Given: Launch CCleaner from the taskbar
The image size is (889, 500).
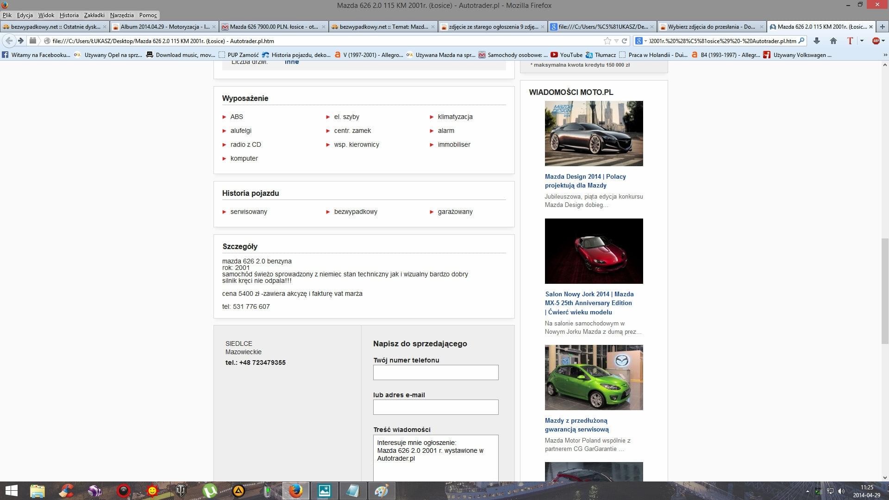Looking at the screenshot, I should 66,491.
